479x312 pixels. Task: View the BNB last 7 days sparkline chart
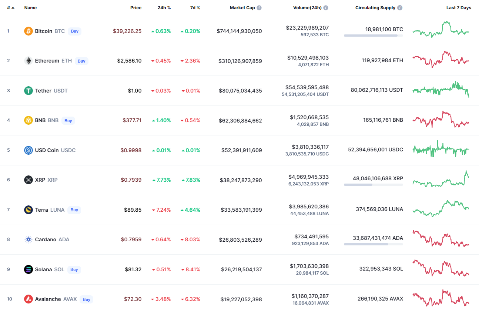[441, 120]
